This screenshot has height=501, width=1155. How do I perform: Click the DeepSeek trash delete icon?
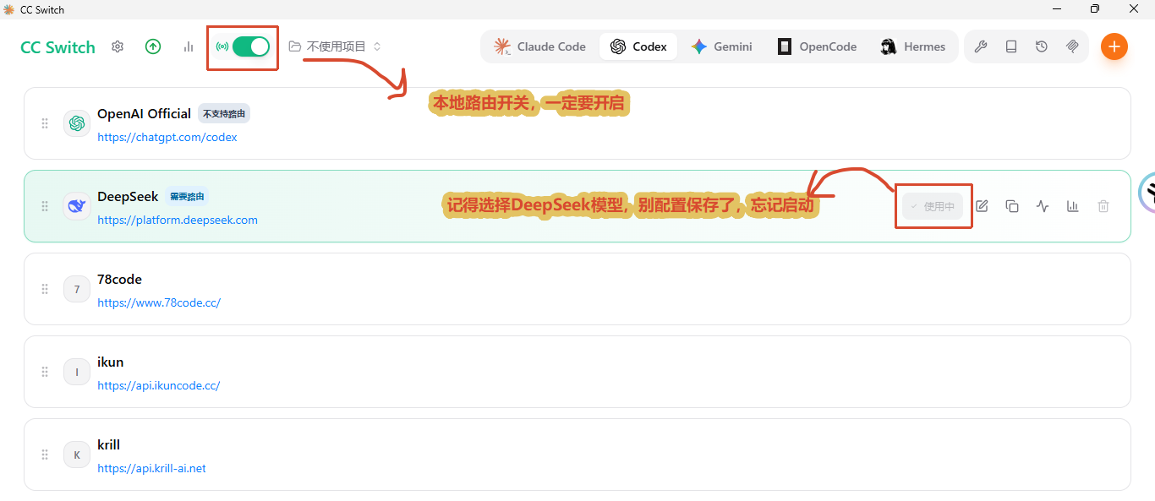tap(1103, 206)
